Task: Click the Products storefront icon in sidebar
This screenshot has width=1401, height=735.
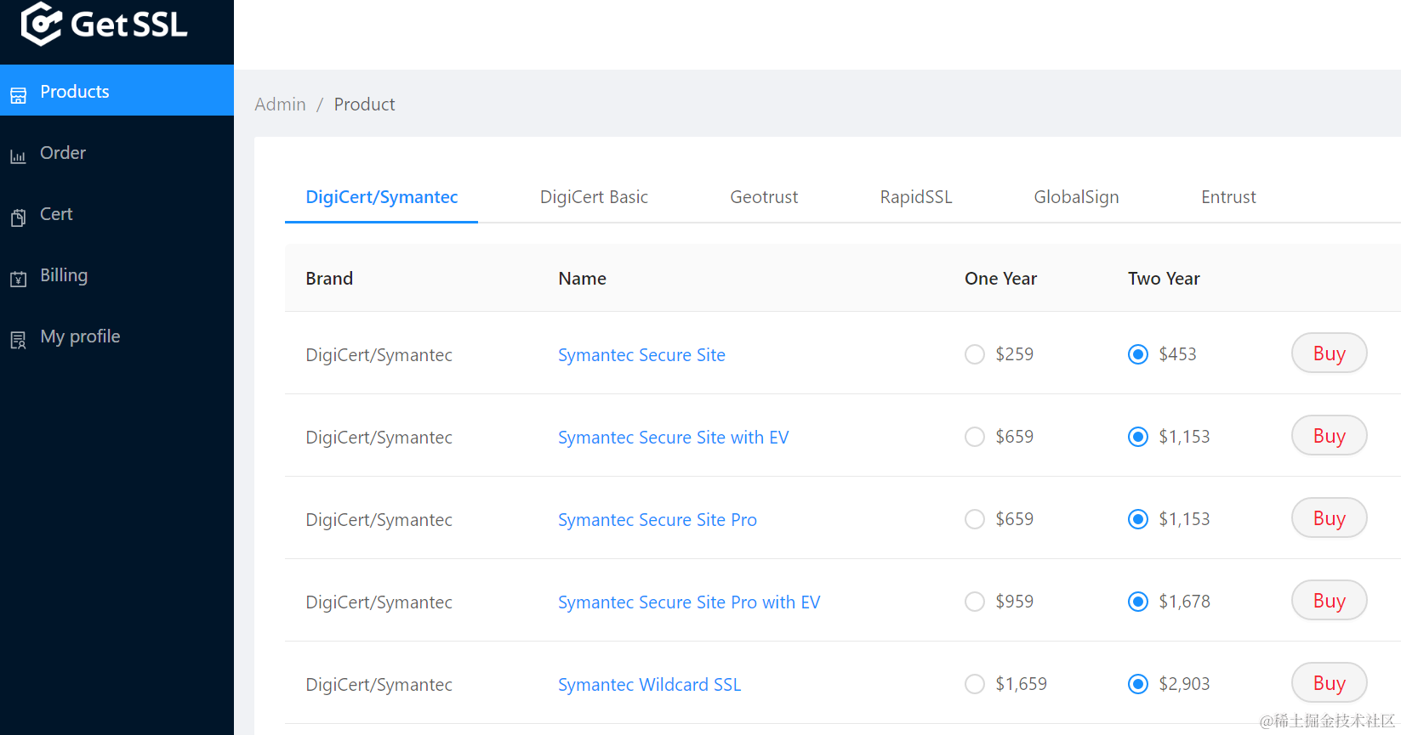Action: point(19,94)
